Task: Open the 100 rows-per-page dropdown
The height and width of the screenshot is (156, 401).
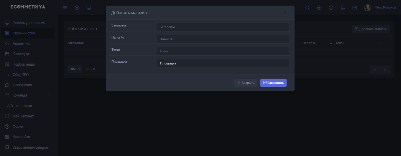Action: (x=75, y=69)
